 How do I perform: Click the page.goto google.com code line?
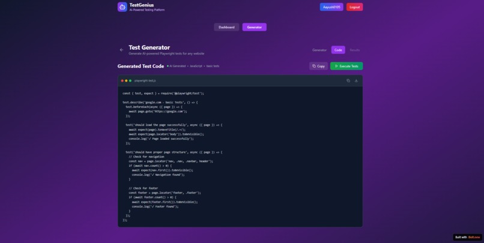[158, 112]
